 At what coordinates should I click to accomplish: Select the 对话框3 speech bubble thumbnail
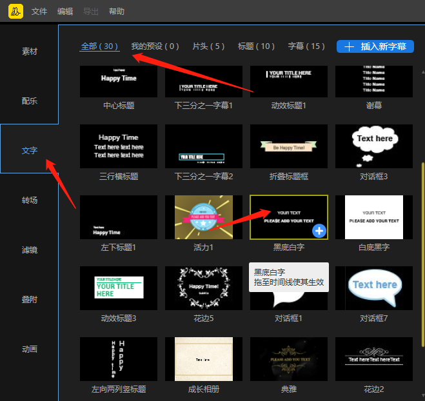(x=374, y=146)
